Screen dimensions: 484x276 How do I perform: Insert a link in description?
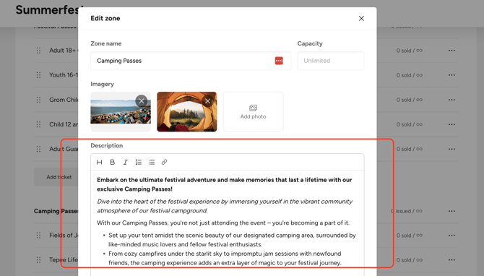coord(164,162)
